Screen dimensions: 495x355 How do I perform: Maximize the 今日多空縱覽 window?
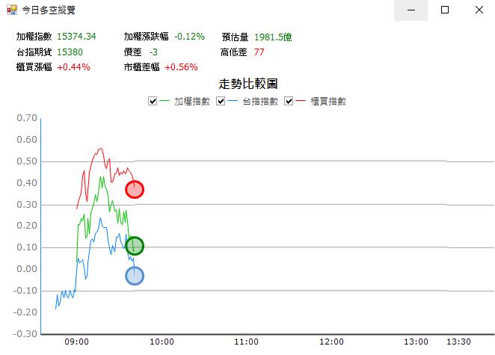coord(445,10)
